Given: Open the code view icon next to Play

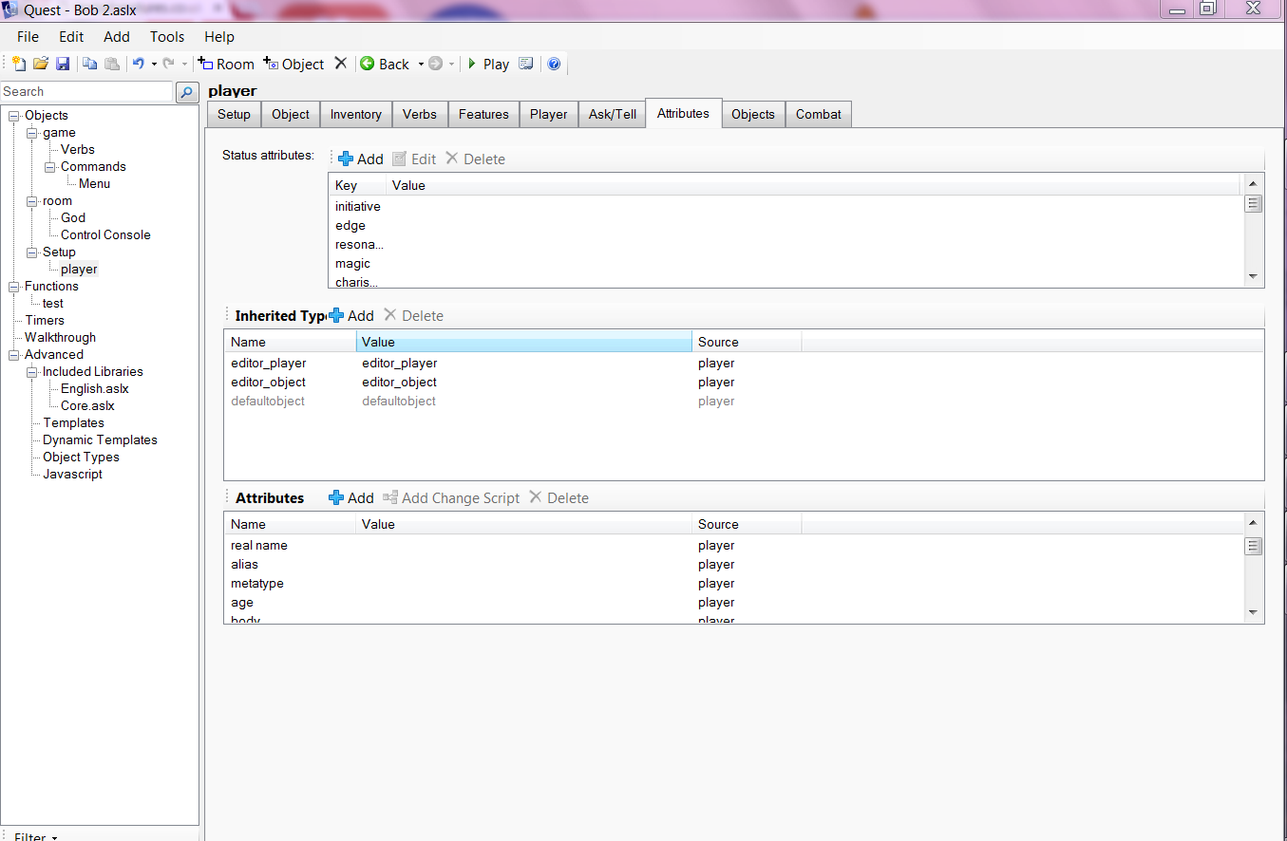Looking at the screenshot, I should point(525,64).
